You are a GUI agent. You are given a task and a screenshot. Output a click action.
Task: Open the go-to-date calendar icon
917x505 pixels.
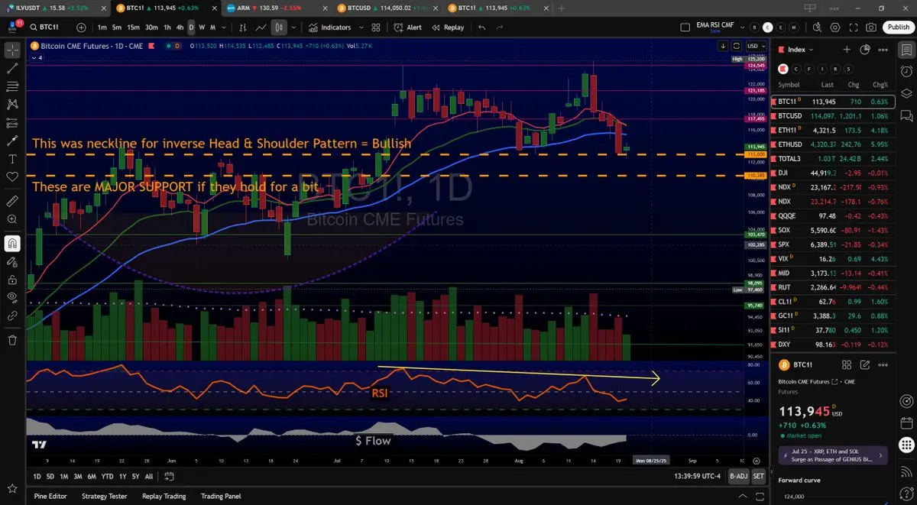(x=170, y=476)
